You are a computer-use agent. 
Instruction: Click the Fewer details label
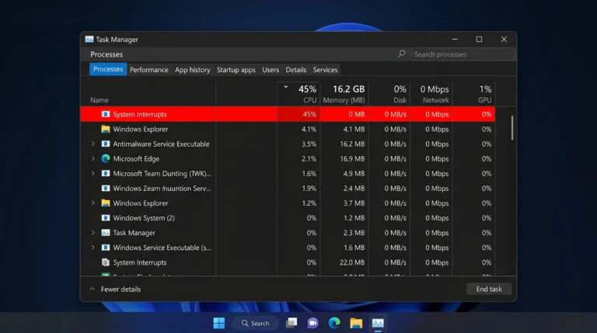[x=120, y=290]
